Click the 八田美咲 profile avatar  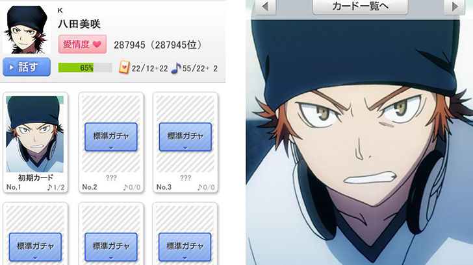[x=25, y=29]
